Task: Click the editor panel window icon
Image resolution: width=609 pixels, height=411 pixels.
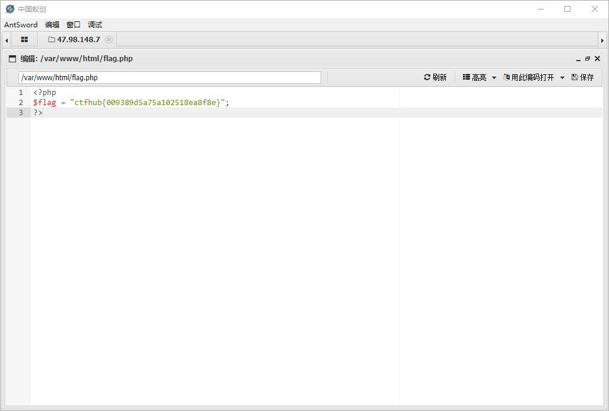Action: [12, 59]
